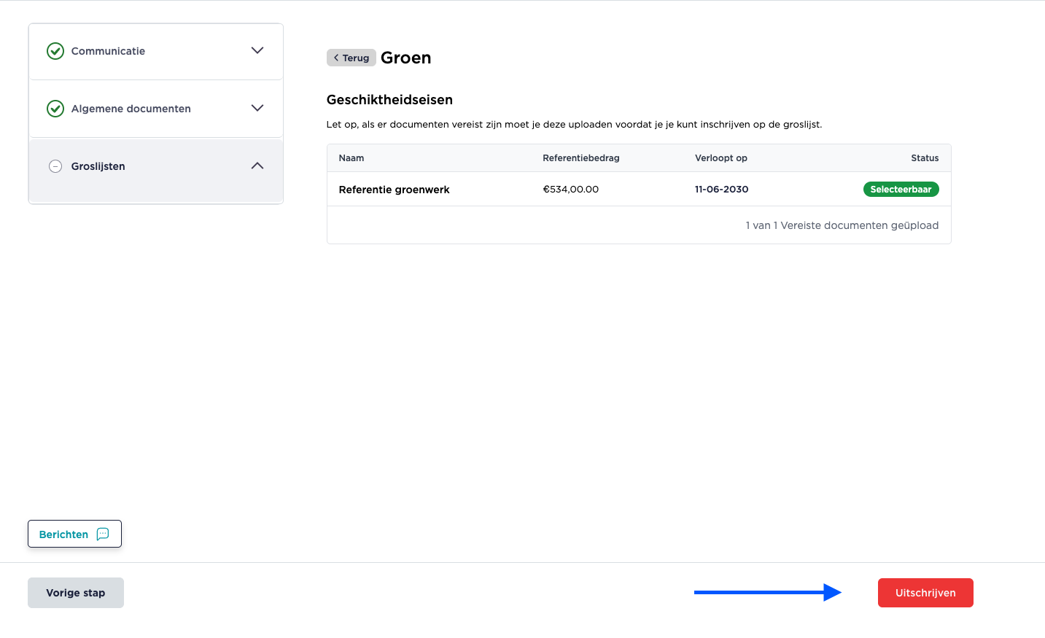Click the chat bubble icon in Berichten

point(103,534)
